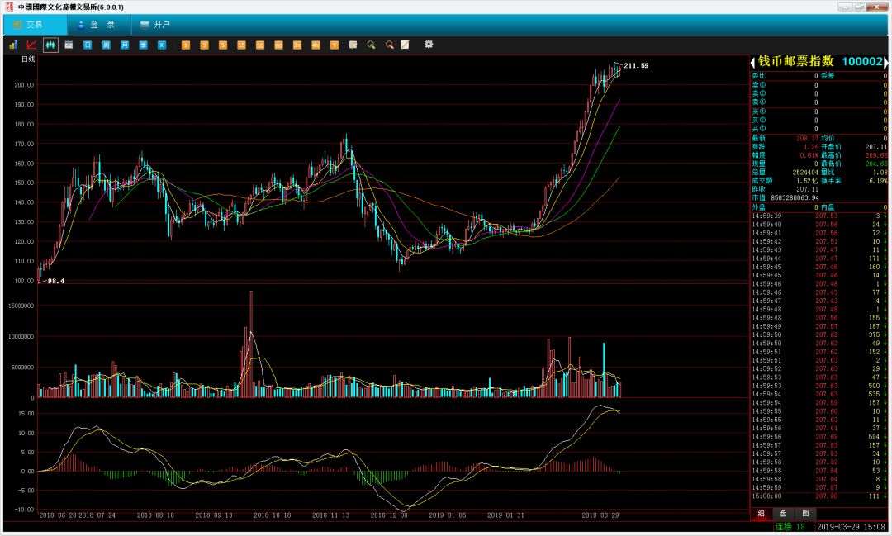The width and height of the screenshot is (892, 536).
Task: Switch to the red line chart view
Action: click(32, 45)
